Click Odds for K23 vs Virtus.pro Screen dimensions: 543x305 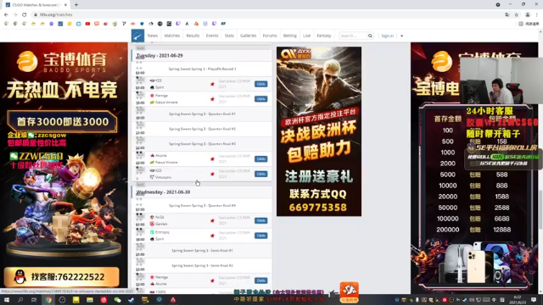(x=260, y=174)
